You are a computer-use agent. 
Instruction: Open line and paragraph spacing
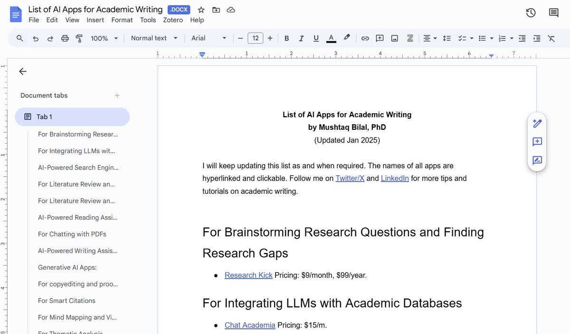[x=446, y=38]
